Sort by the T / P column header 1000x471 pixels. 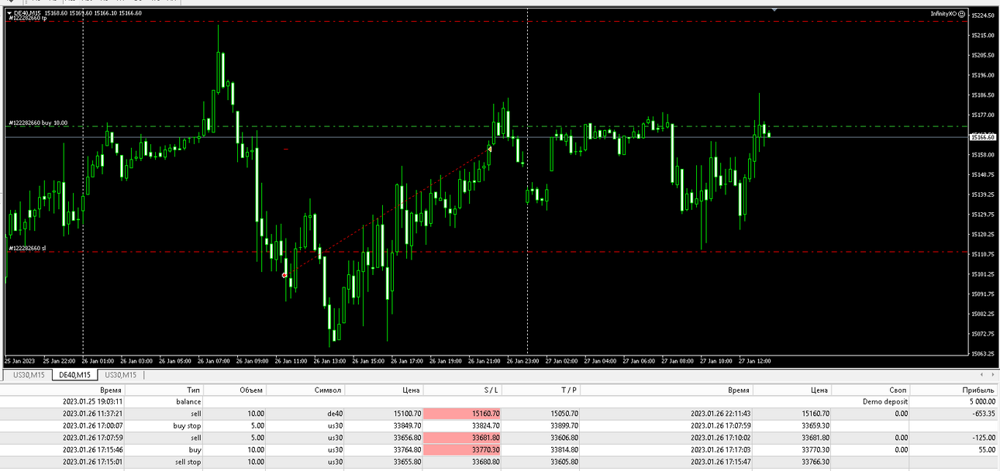click(x=569, y=390)
